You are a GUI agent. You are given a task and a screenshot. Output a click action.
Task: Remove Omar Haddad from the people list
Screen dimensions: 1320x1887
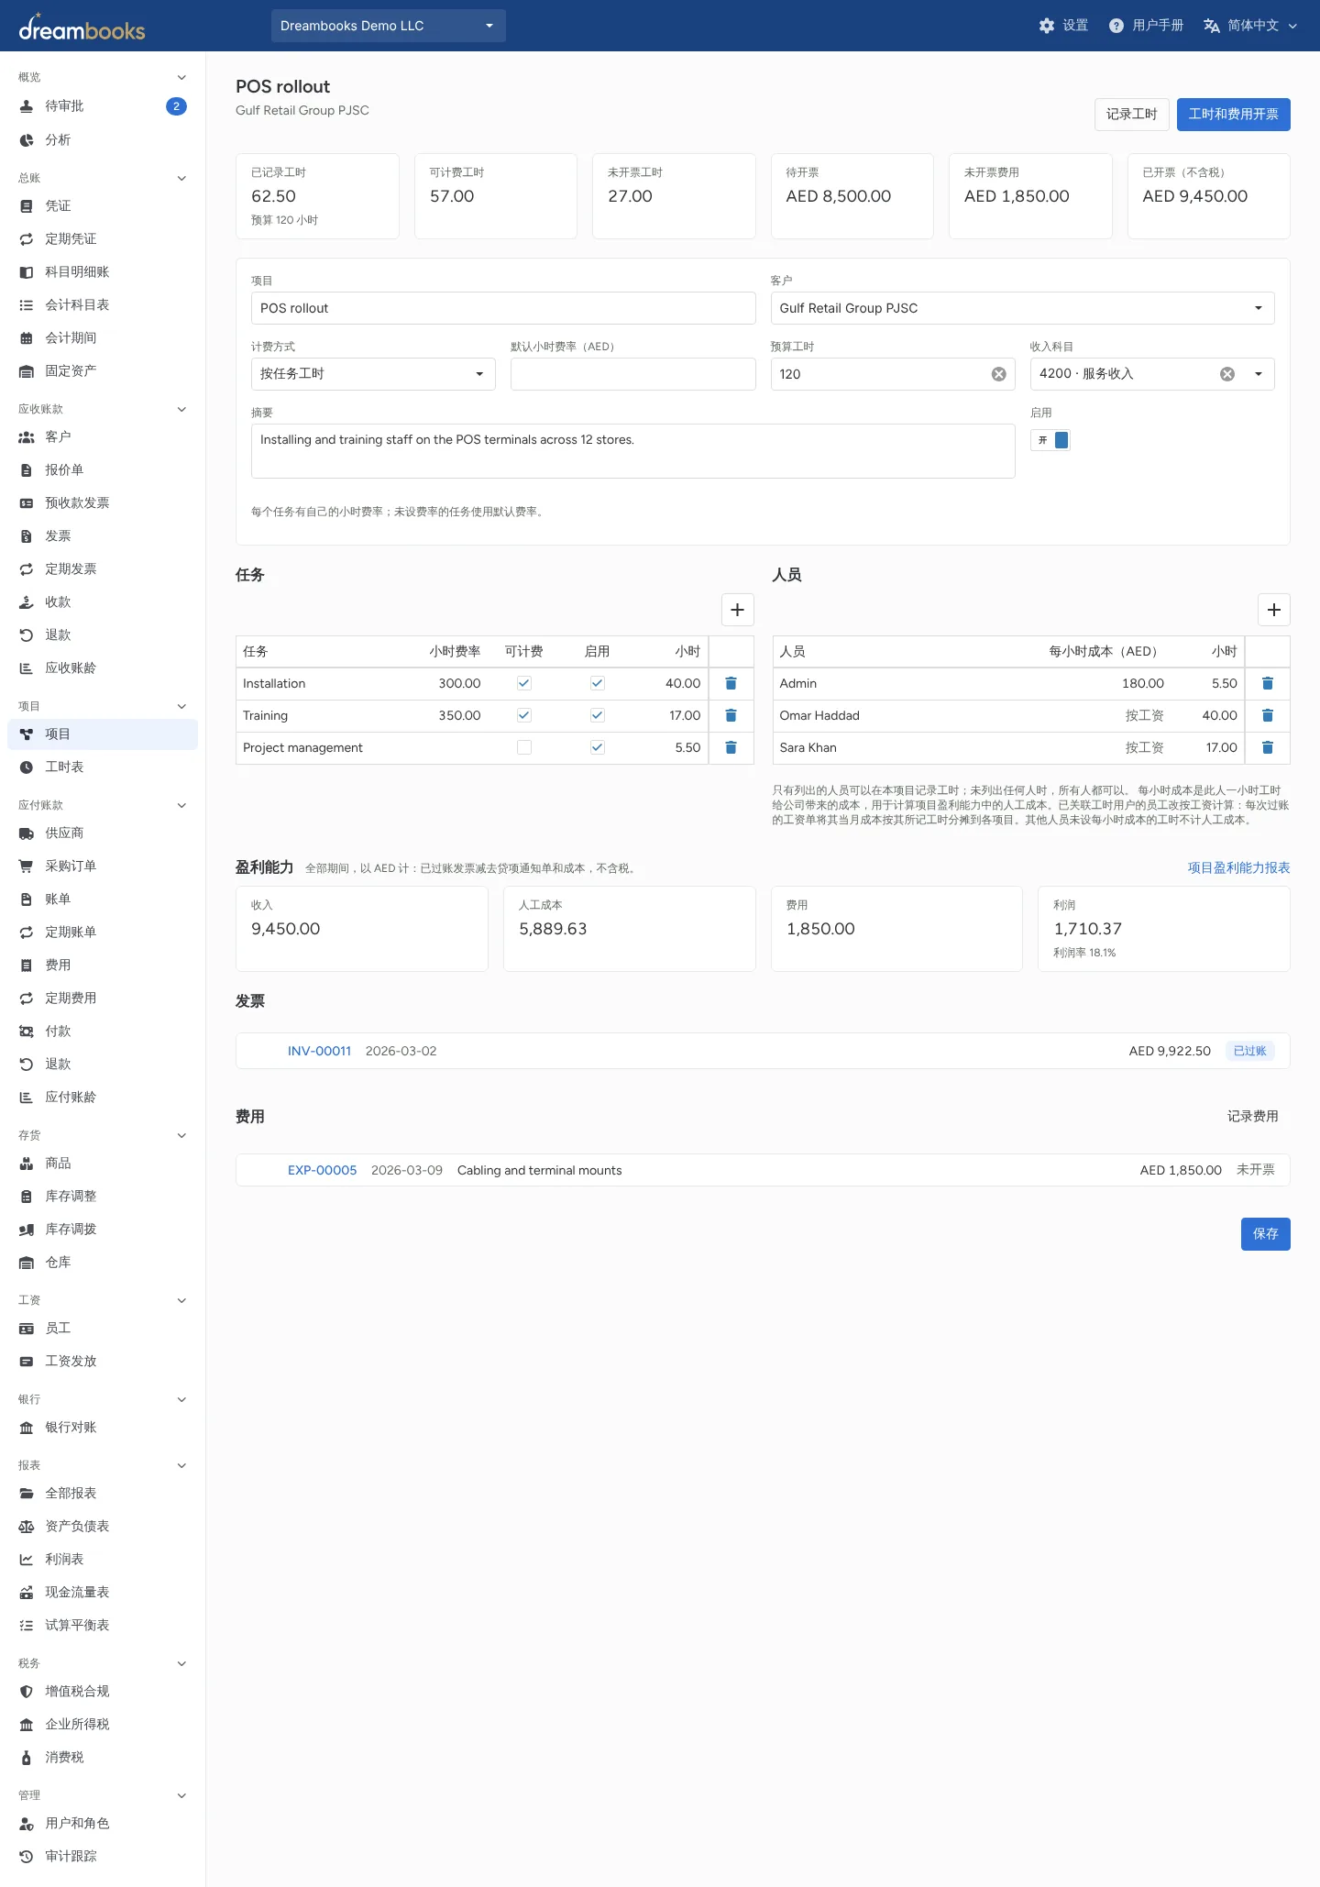pos(1267,715)
